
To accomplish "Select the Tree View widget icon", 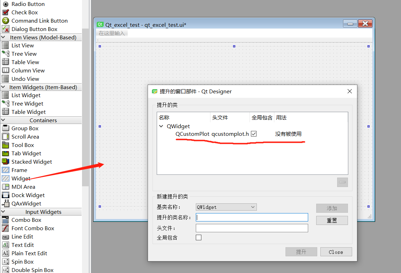I will point(5,54).
